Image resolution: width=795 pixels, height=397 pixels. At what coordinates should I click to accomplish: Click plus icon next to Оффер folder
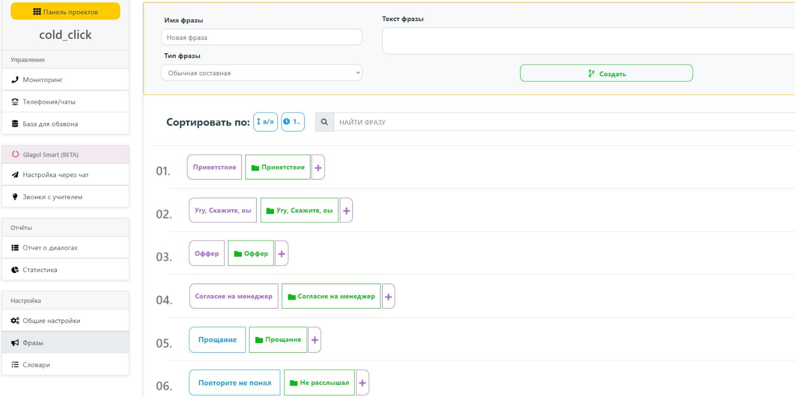pyautogui.click(x=282, y=254)
